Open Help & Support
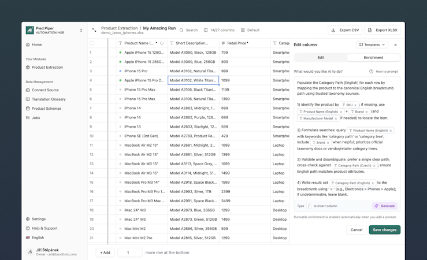 (42, 228)
